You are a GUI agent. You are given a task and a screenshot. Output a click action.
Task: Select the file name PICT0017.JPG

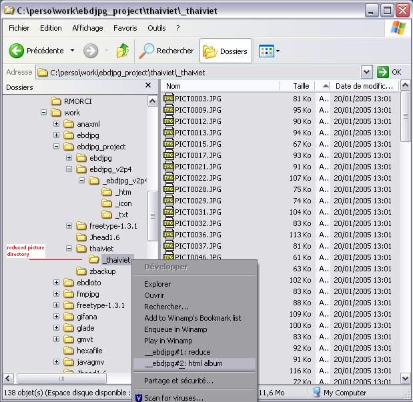[197, 155]
